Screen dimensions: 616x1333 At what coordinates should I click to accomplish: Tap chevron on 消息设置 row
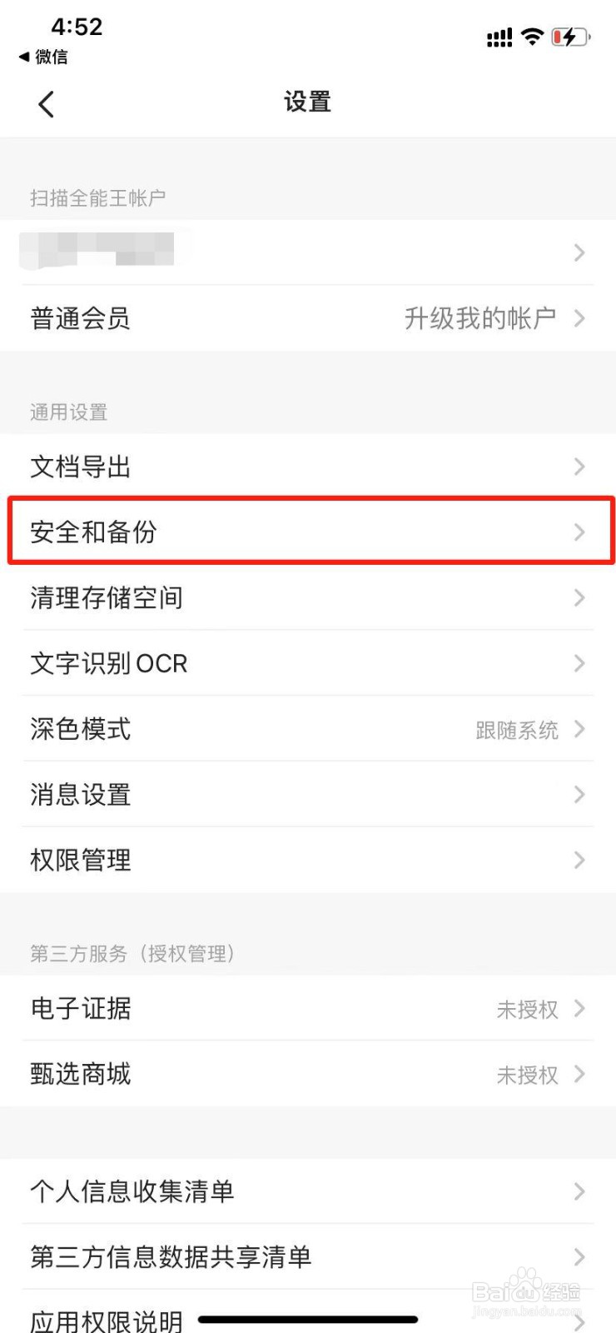[579, 795]
